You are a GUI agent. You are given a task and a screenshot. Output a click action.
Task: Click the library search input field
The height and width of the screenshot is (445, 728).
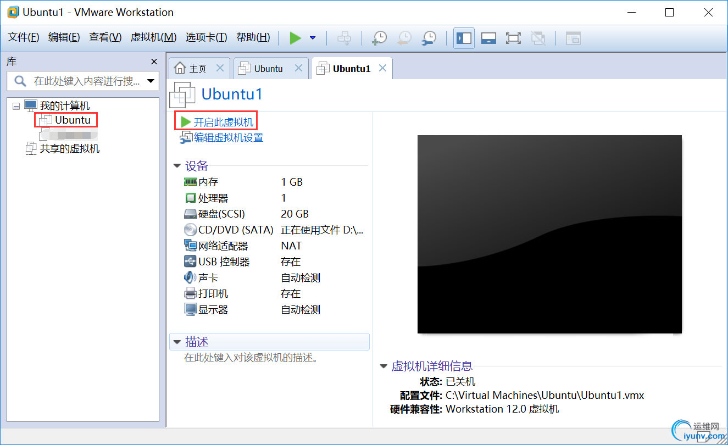(x=83, y=81)
